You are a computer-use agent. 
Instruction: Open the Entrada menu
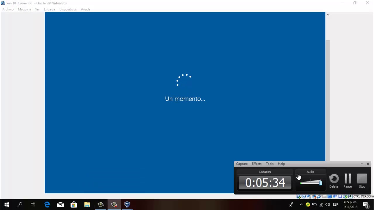pyautogui.click(x=49, y=9)
